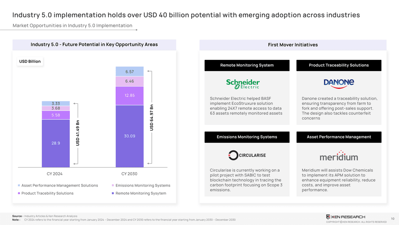Click the Product Tracebility Solutions legend swatch
The image size is (399, 225).
[x=19, y=193]
